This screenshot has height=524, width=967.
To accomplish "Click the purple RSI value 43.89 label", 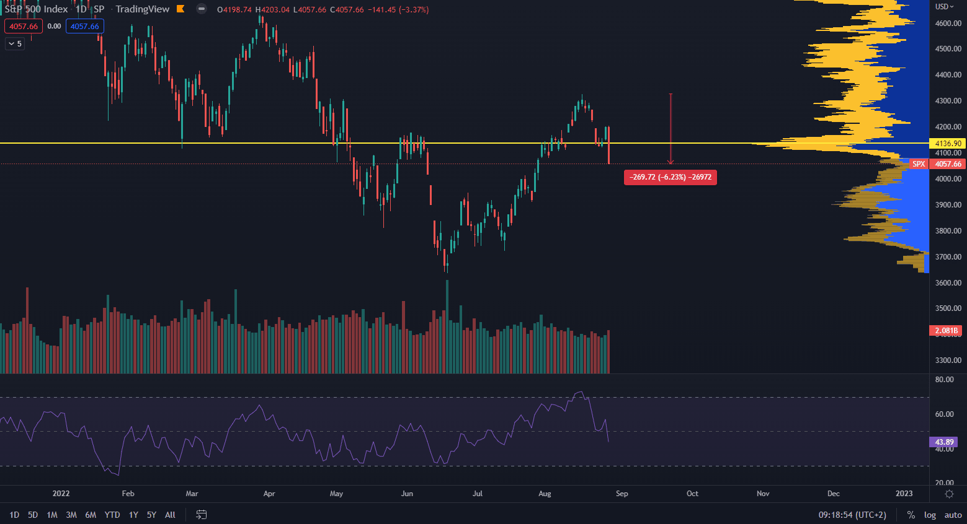I will point(944,442).
